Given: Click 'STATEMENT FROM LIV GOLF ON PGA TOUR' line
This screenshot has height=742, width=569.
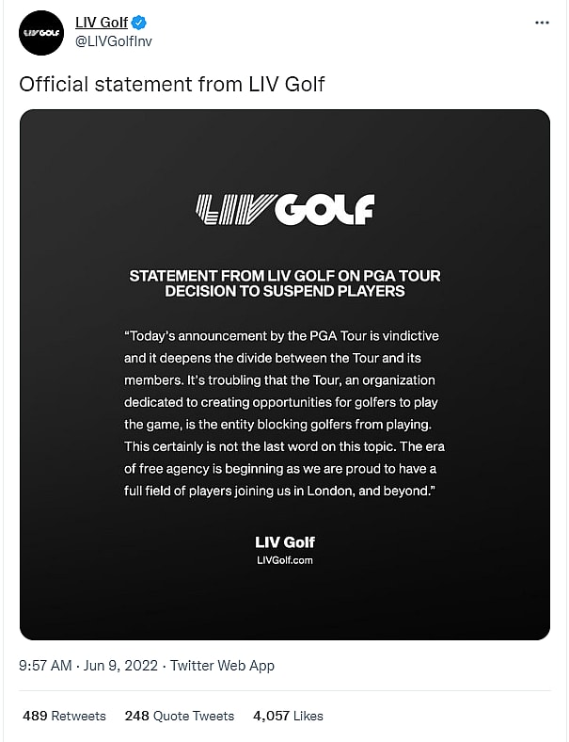Looking at the screenshot, I should (x=284, y=276).
